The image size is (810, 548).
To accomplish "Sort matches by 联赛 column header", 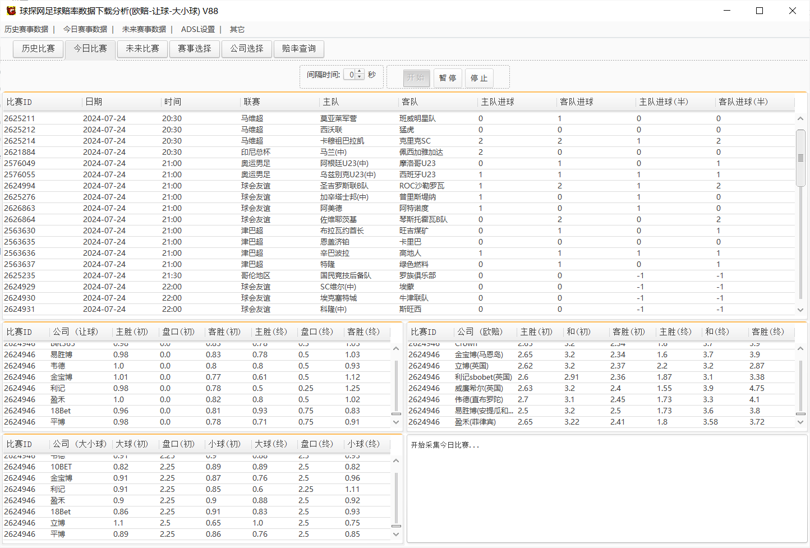I will click(x=280, y=102).
